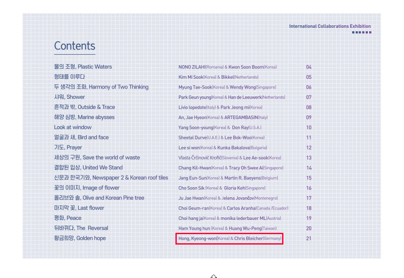Click the Shower contents entry
The width and height of the screenshot is (404, 278).
[70, 97]
